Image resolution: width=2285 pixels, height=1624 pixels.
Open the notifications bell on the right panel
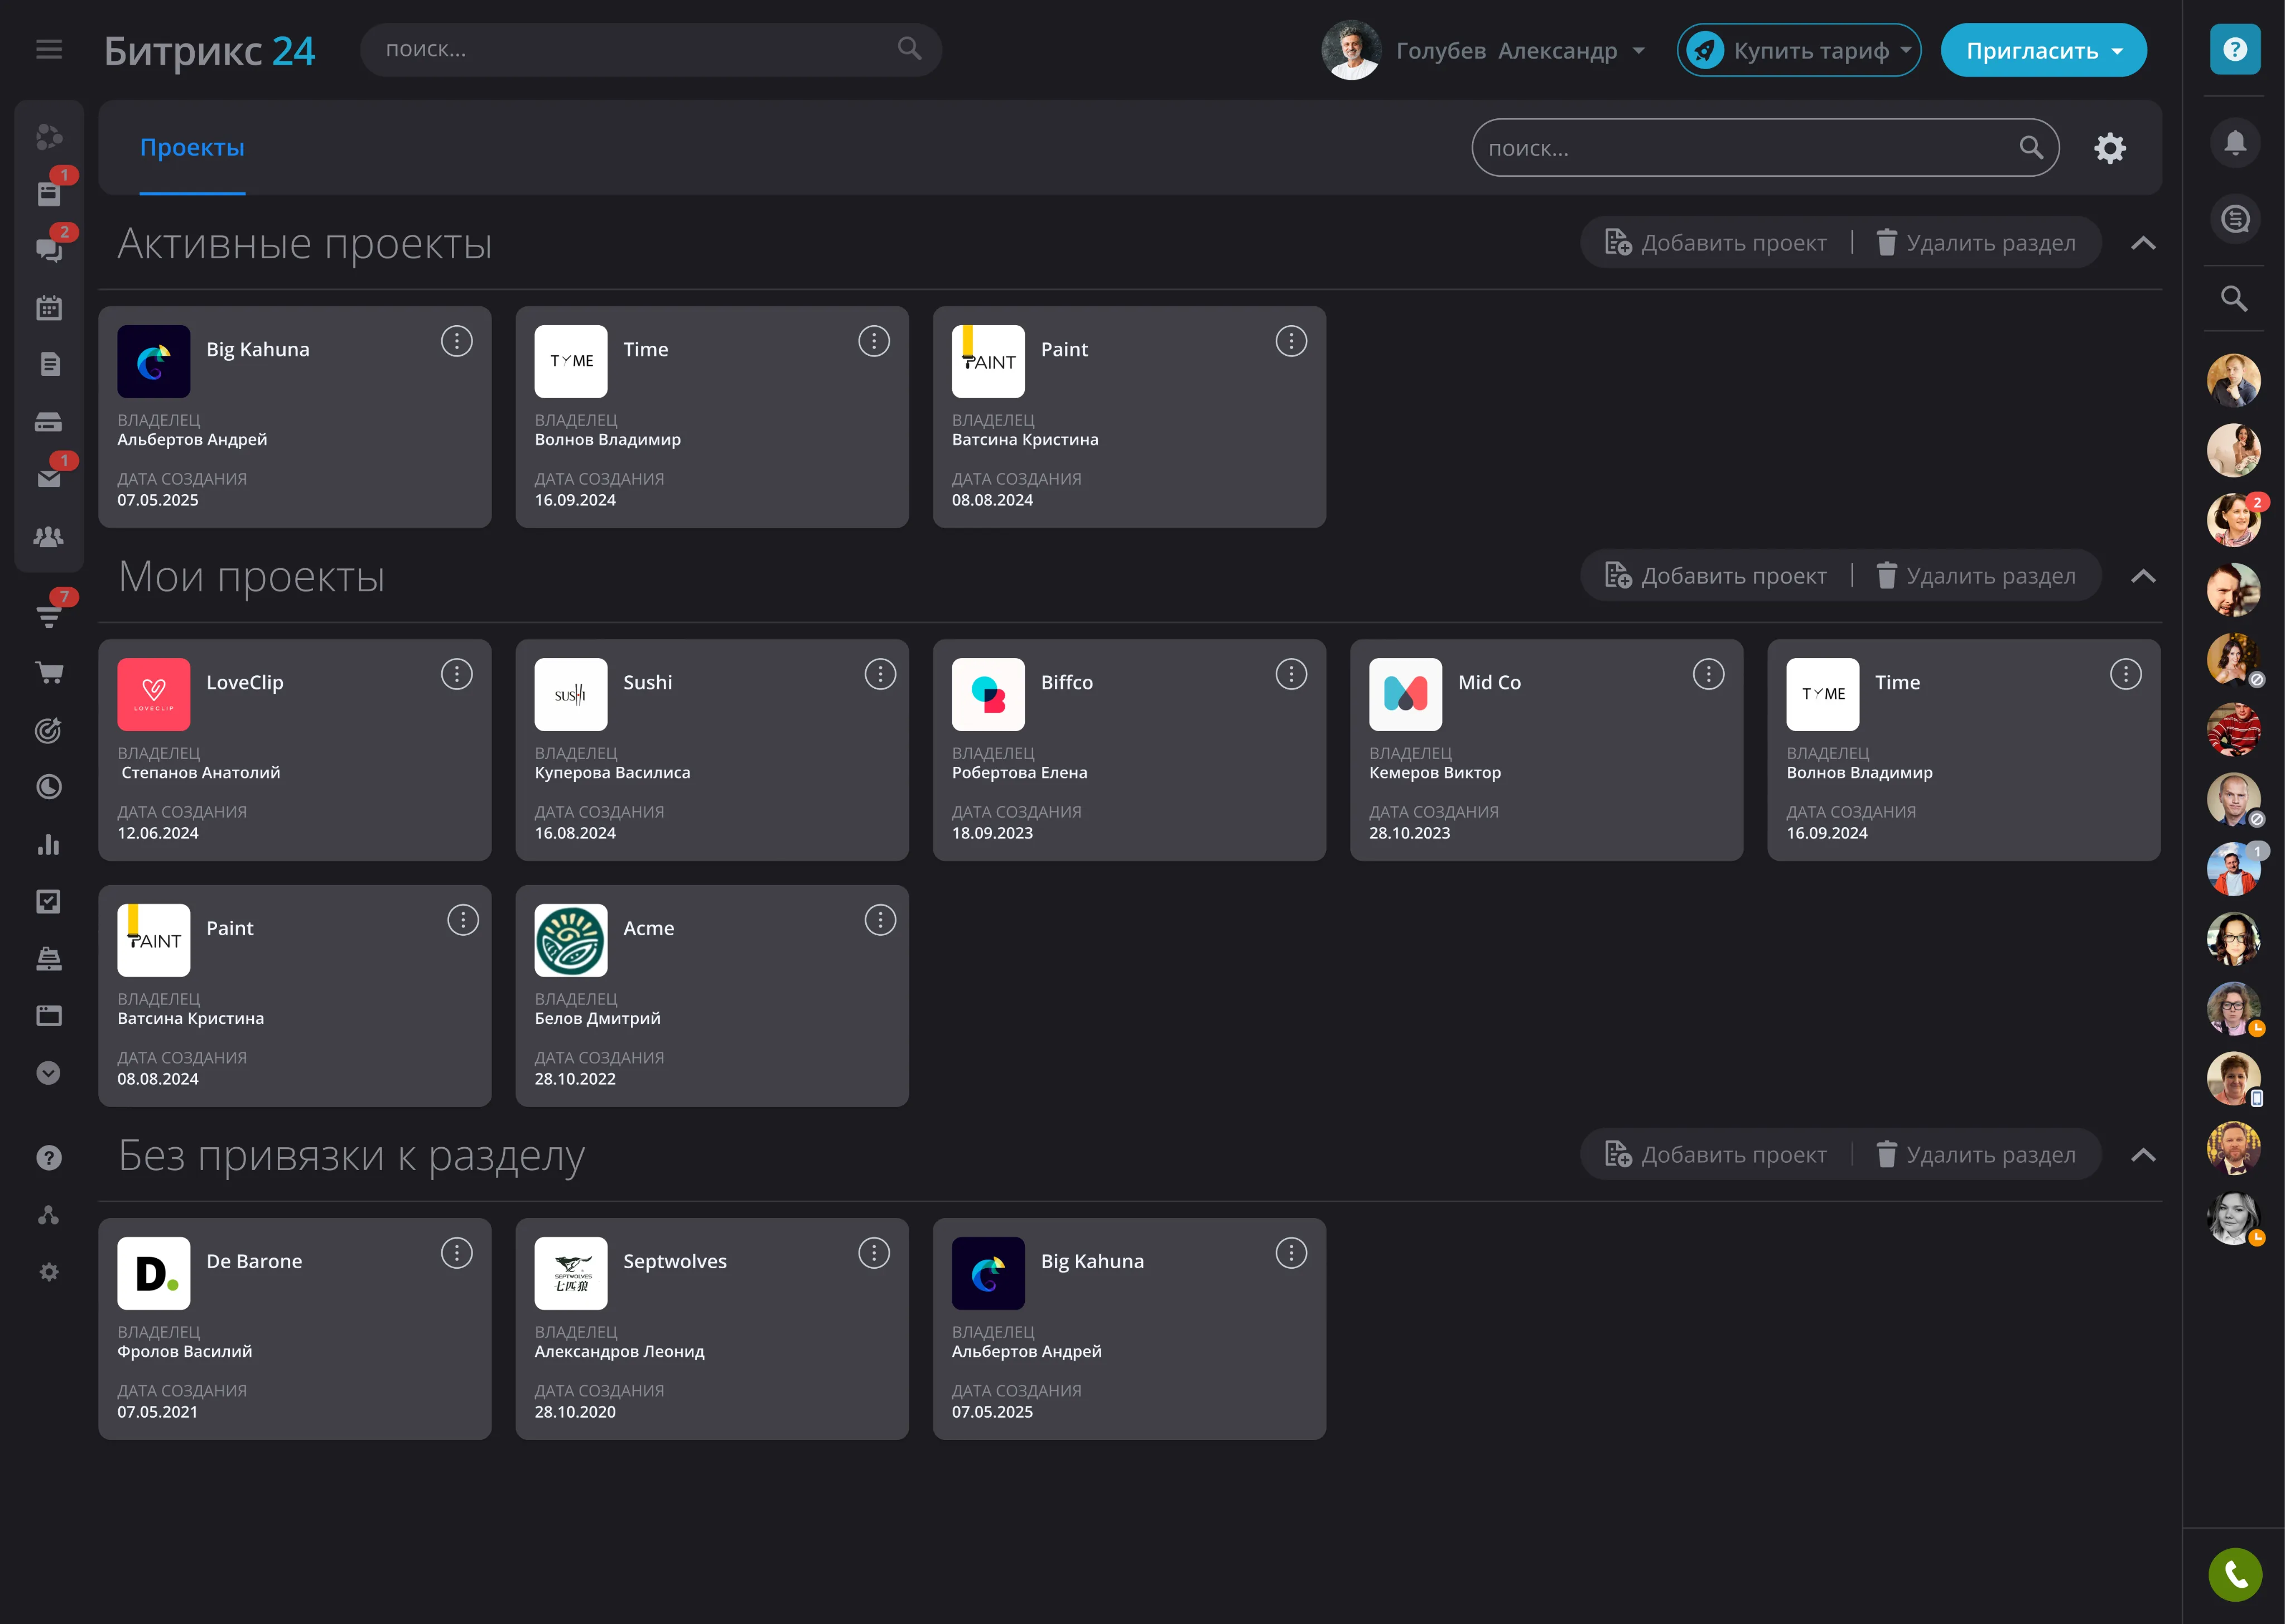(2236, 143)
